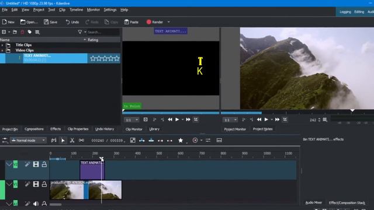374x210 pixels.
Task: Collapse track V2 with its chevron
Action: 9,164
